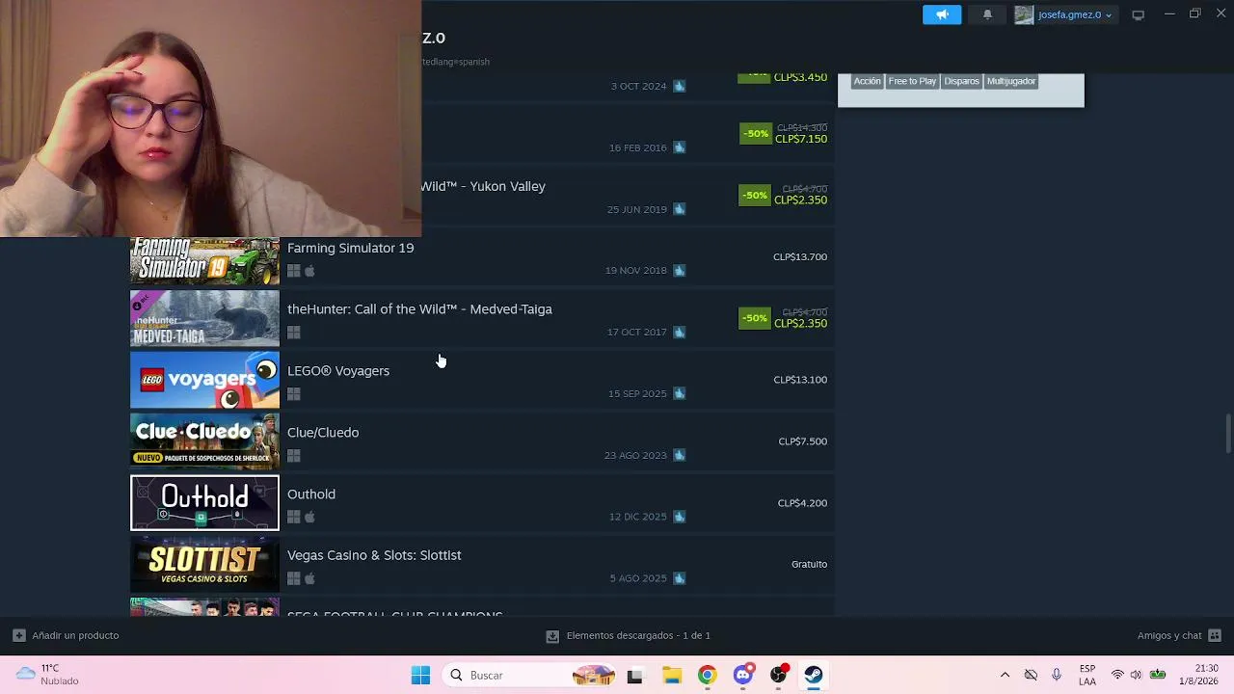This screenshot has width=1234, height=694.
Task: Click the review thumbs-up icon for Farming Simulator 19
Action: (x=680, y=271)
